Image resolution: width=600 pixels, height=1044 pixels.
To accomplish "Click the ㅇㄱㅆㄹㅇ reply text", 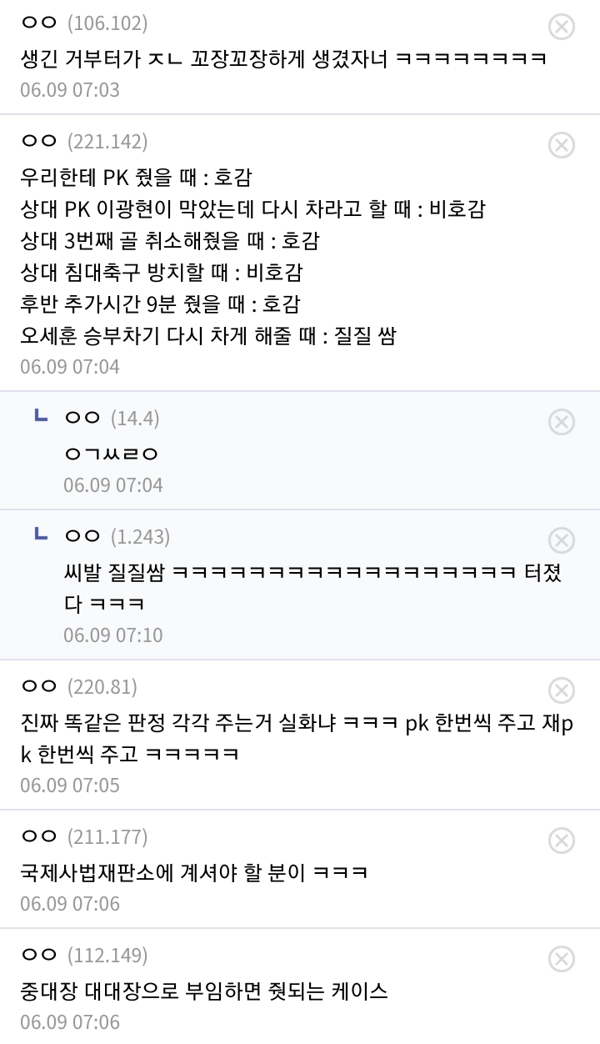I will [111, 454].
